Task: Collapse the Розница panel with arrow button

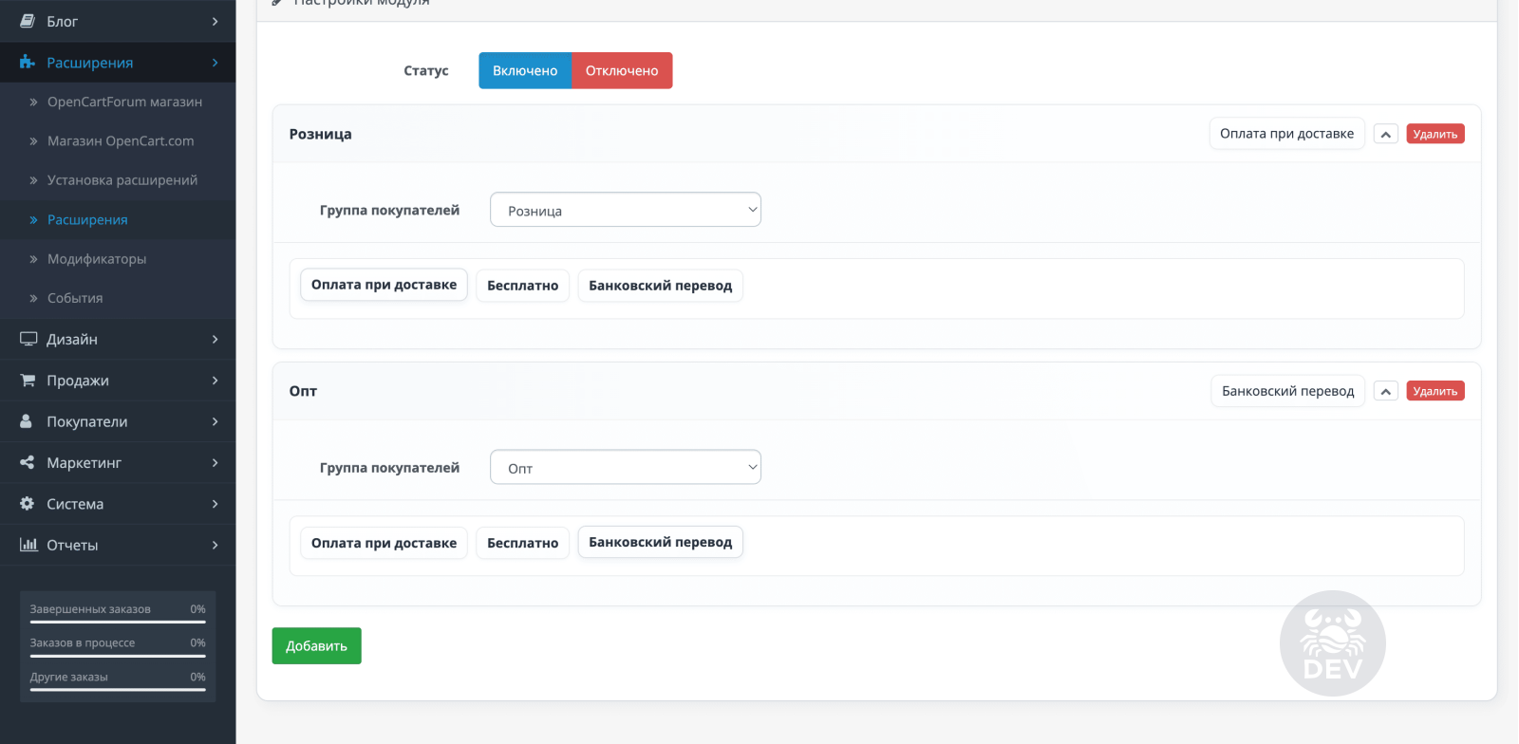Action: pyautogui.click(x=1386, y=134)
